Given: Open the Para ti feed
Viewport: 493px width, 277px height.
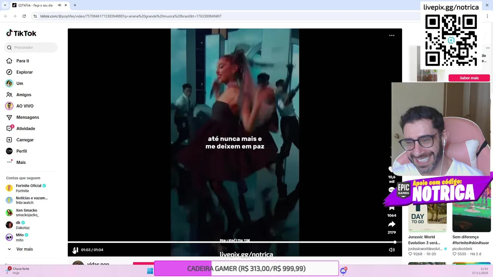Looking at the screenshot, I should (23, 61).
